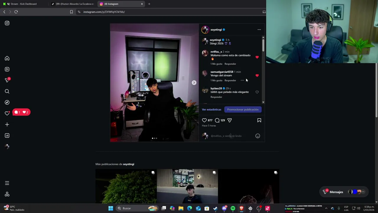
Task: Open the emoji picker in the comment box
Action: click(258, 136)
